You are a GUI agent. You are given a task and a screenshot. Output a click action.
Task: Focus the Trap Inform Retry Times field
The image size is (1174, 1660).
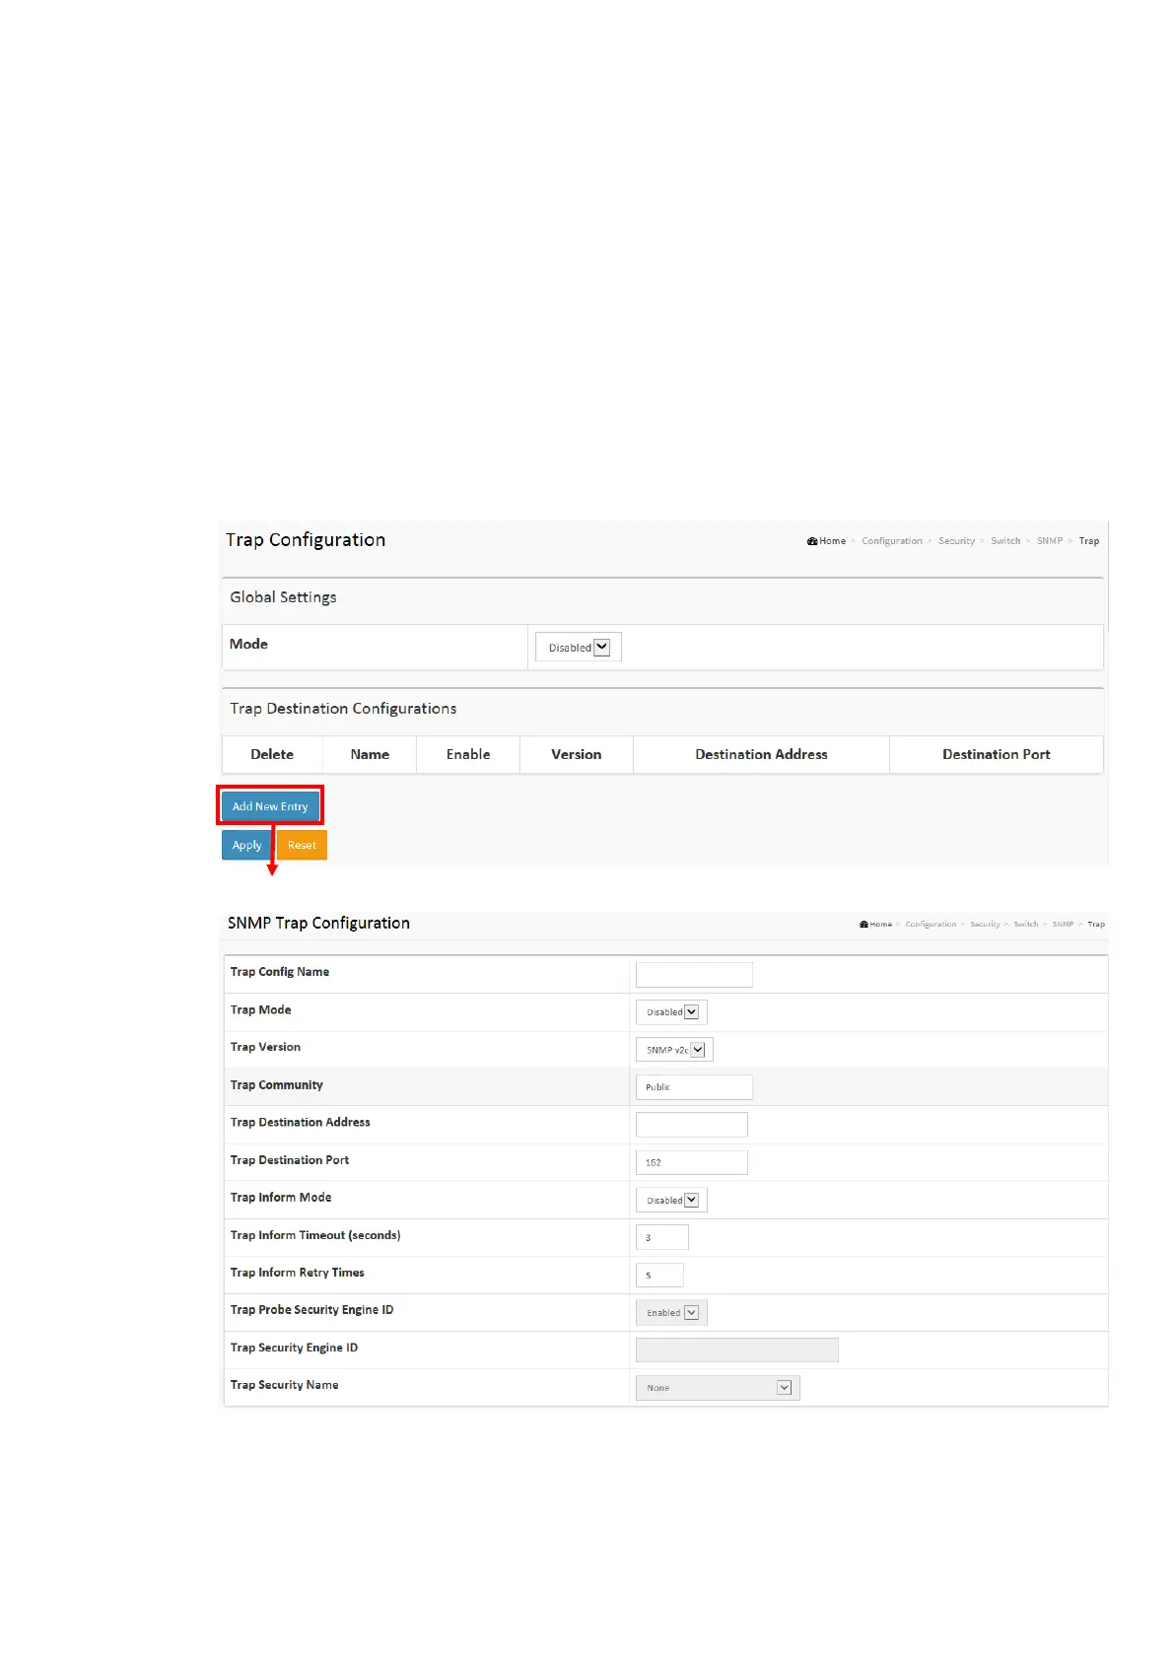coord(660,1275)
